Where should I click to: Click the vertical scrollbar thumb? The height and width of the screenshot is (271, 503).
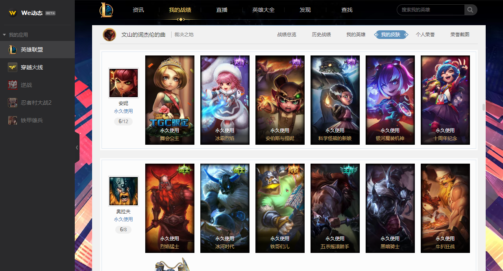tap(483, 107)
